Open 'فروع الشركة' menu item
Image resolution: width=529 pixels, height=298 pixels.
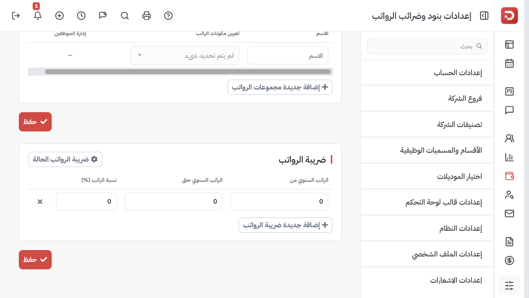click(x=427, y=98)
